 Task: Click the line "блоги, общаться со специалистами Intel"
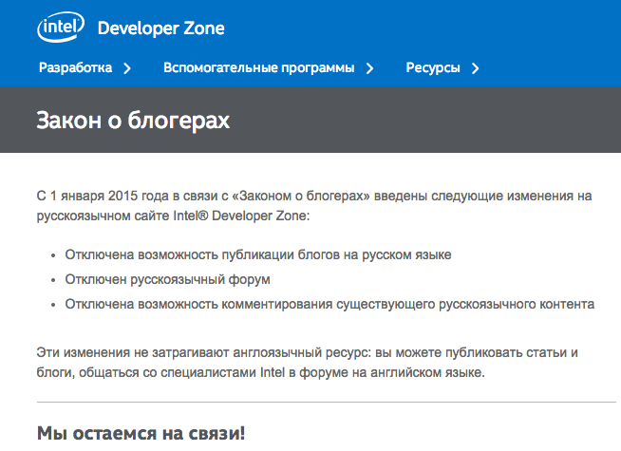[260, 372]
